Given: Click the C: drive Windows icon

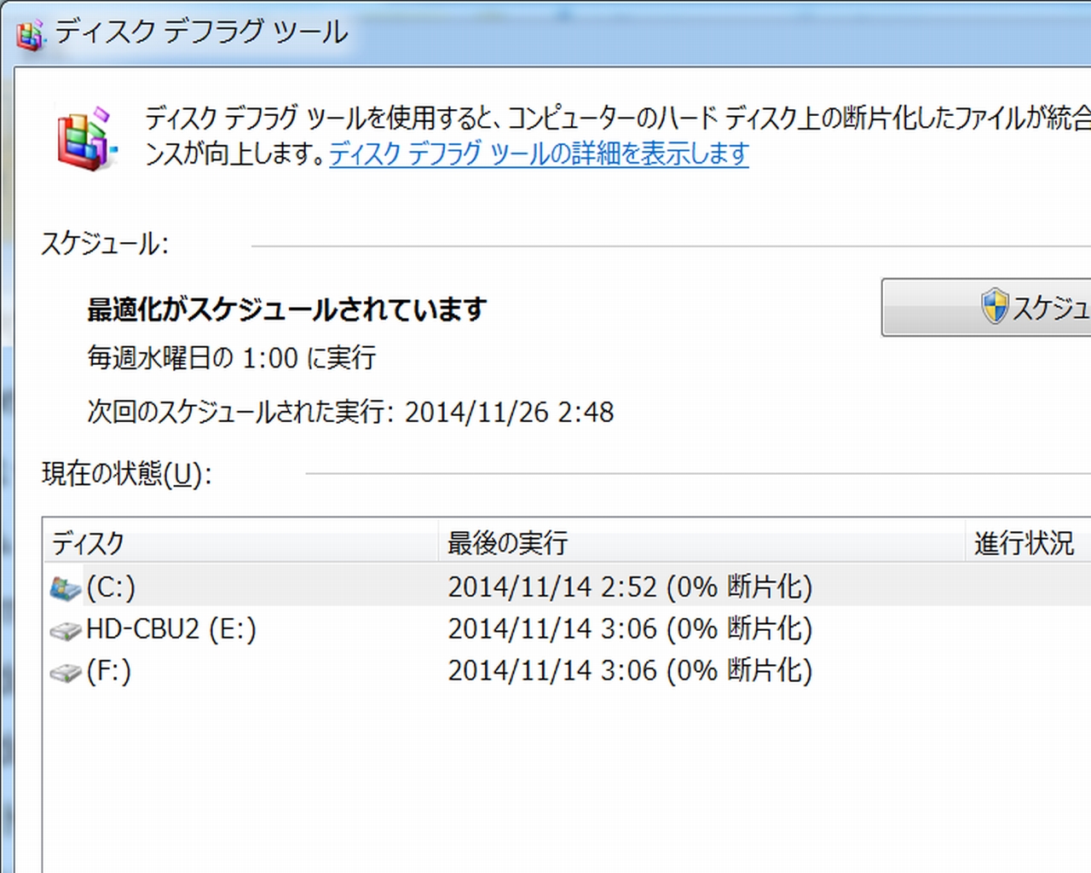Looking at the screenshot, I should coord(65,587).
